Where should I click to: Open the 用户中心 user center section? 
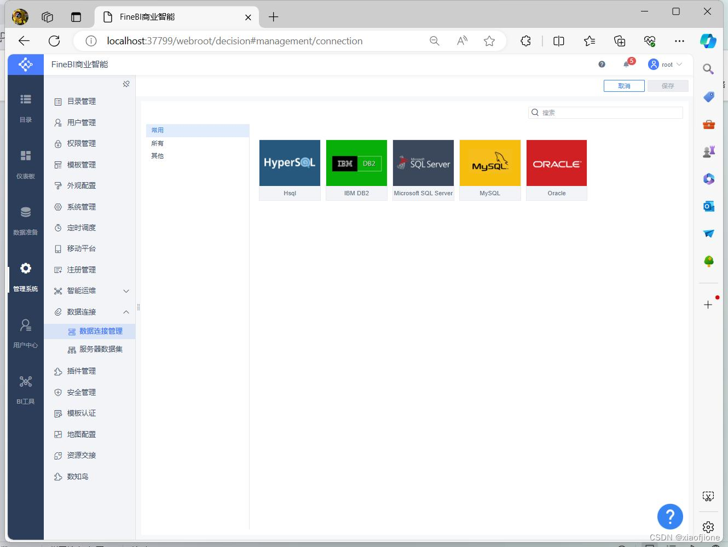(x=26, y=333)
